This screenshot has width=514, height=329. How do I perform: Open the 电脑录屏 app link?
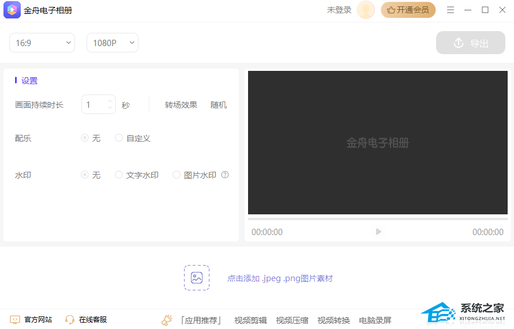375,320
